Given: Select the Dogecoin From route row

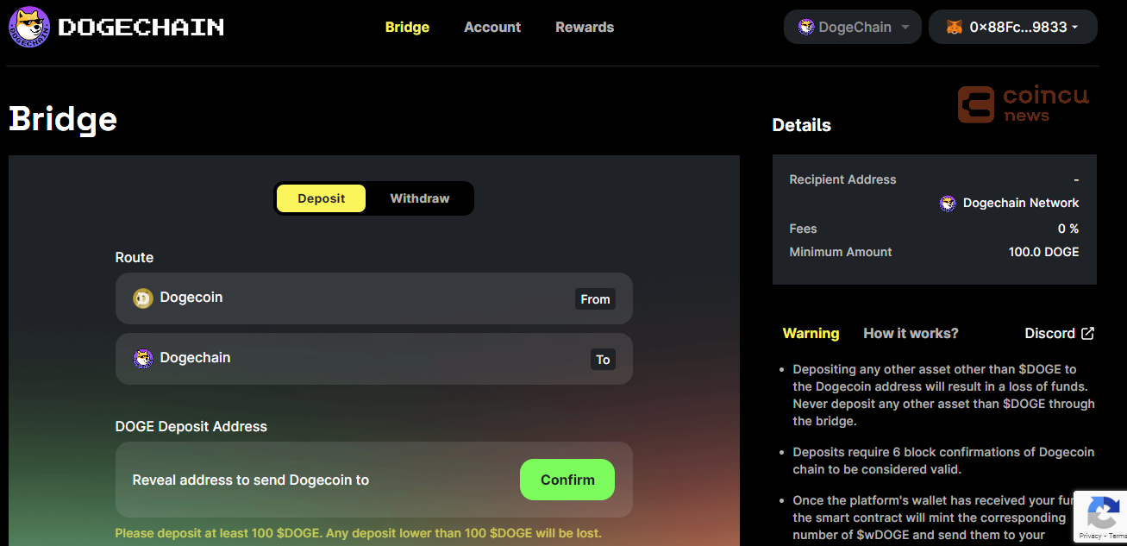Looking at the screenshot, I should [x=374, y=298].
